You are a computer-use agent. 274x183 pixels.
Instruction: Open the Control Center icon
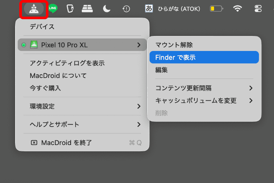point(258,9)
